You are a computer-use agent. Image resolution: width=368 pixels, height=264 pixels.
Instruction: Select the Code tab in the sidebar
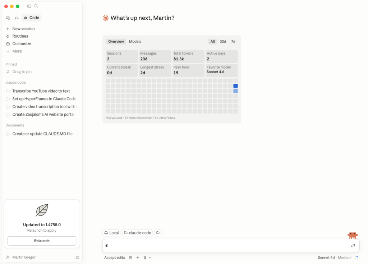coord(31,18)
